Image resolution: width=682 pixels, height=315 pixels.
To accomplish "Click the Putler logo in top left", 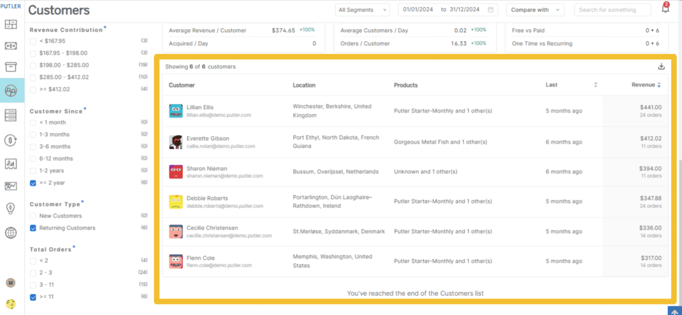I will [11, 6].
